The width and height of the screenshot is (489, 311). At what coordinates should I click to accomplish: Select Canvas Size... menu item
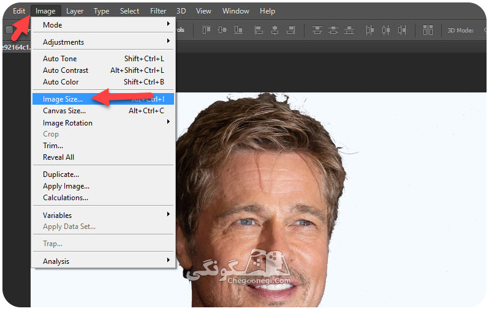pyautogui.click(x=103, y=111)
